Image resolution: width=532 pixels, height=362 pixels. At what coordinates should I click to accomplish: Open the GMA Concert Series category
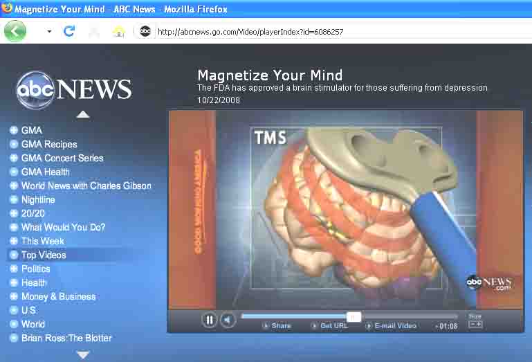pos(62,158)
